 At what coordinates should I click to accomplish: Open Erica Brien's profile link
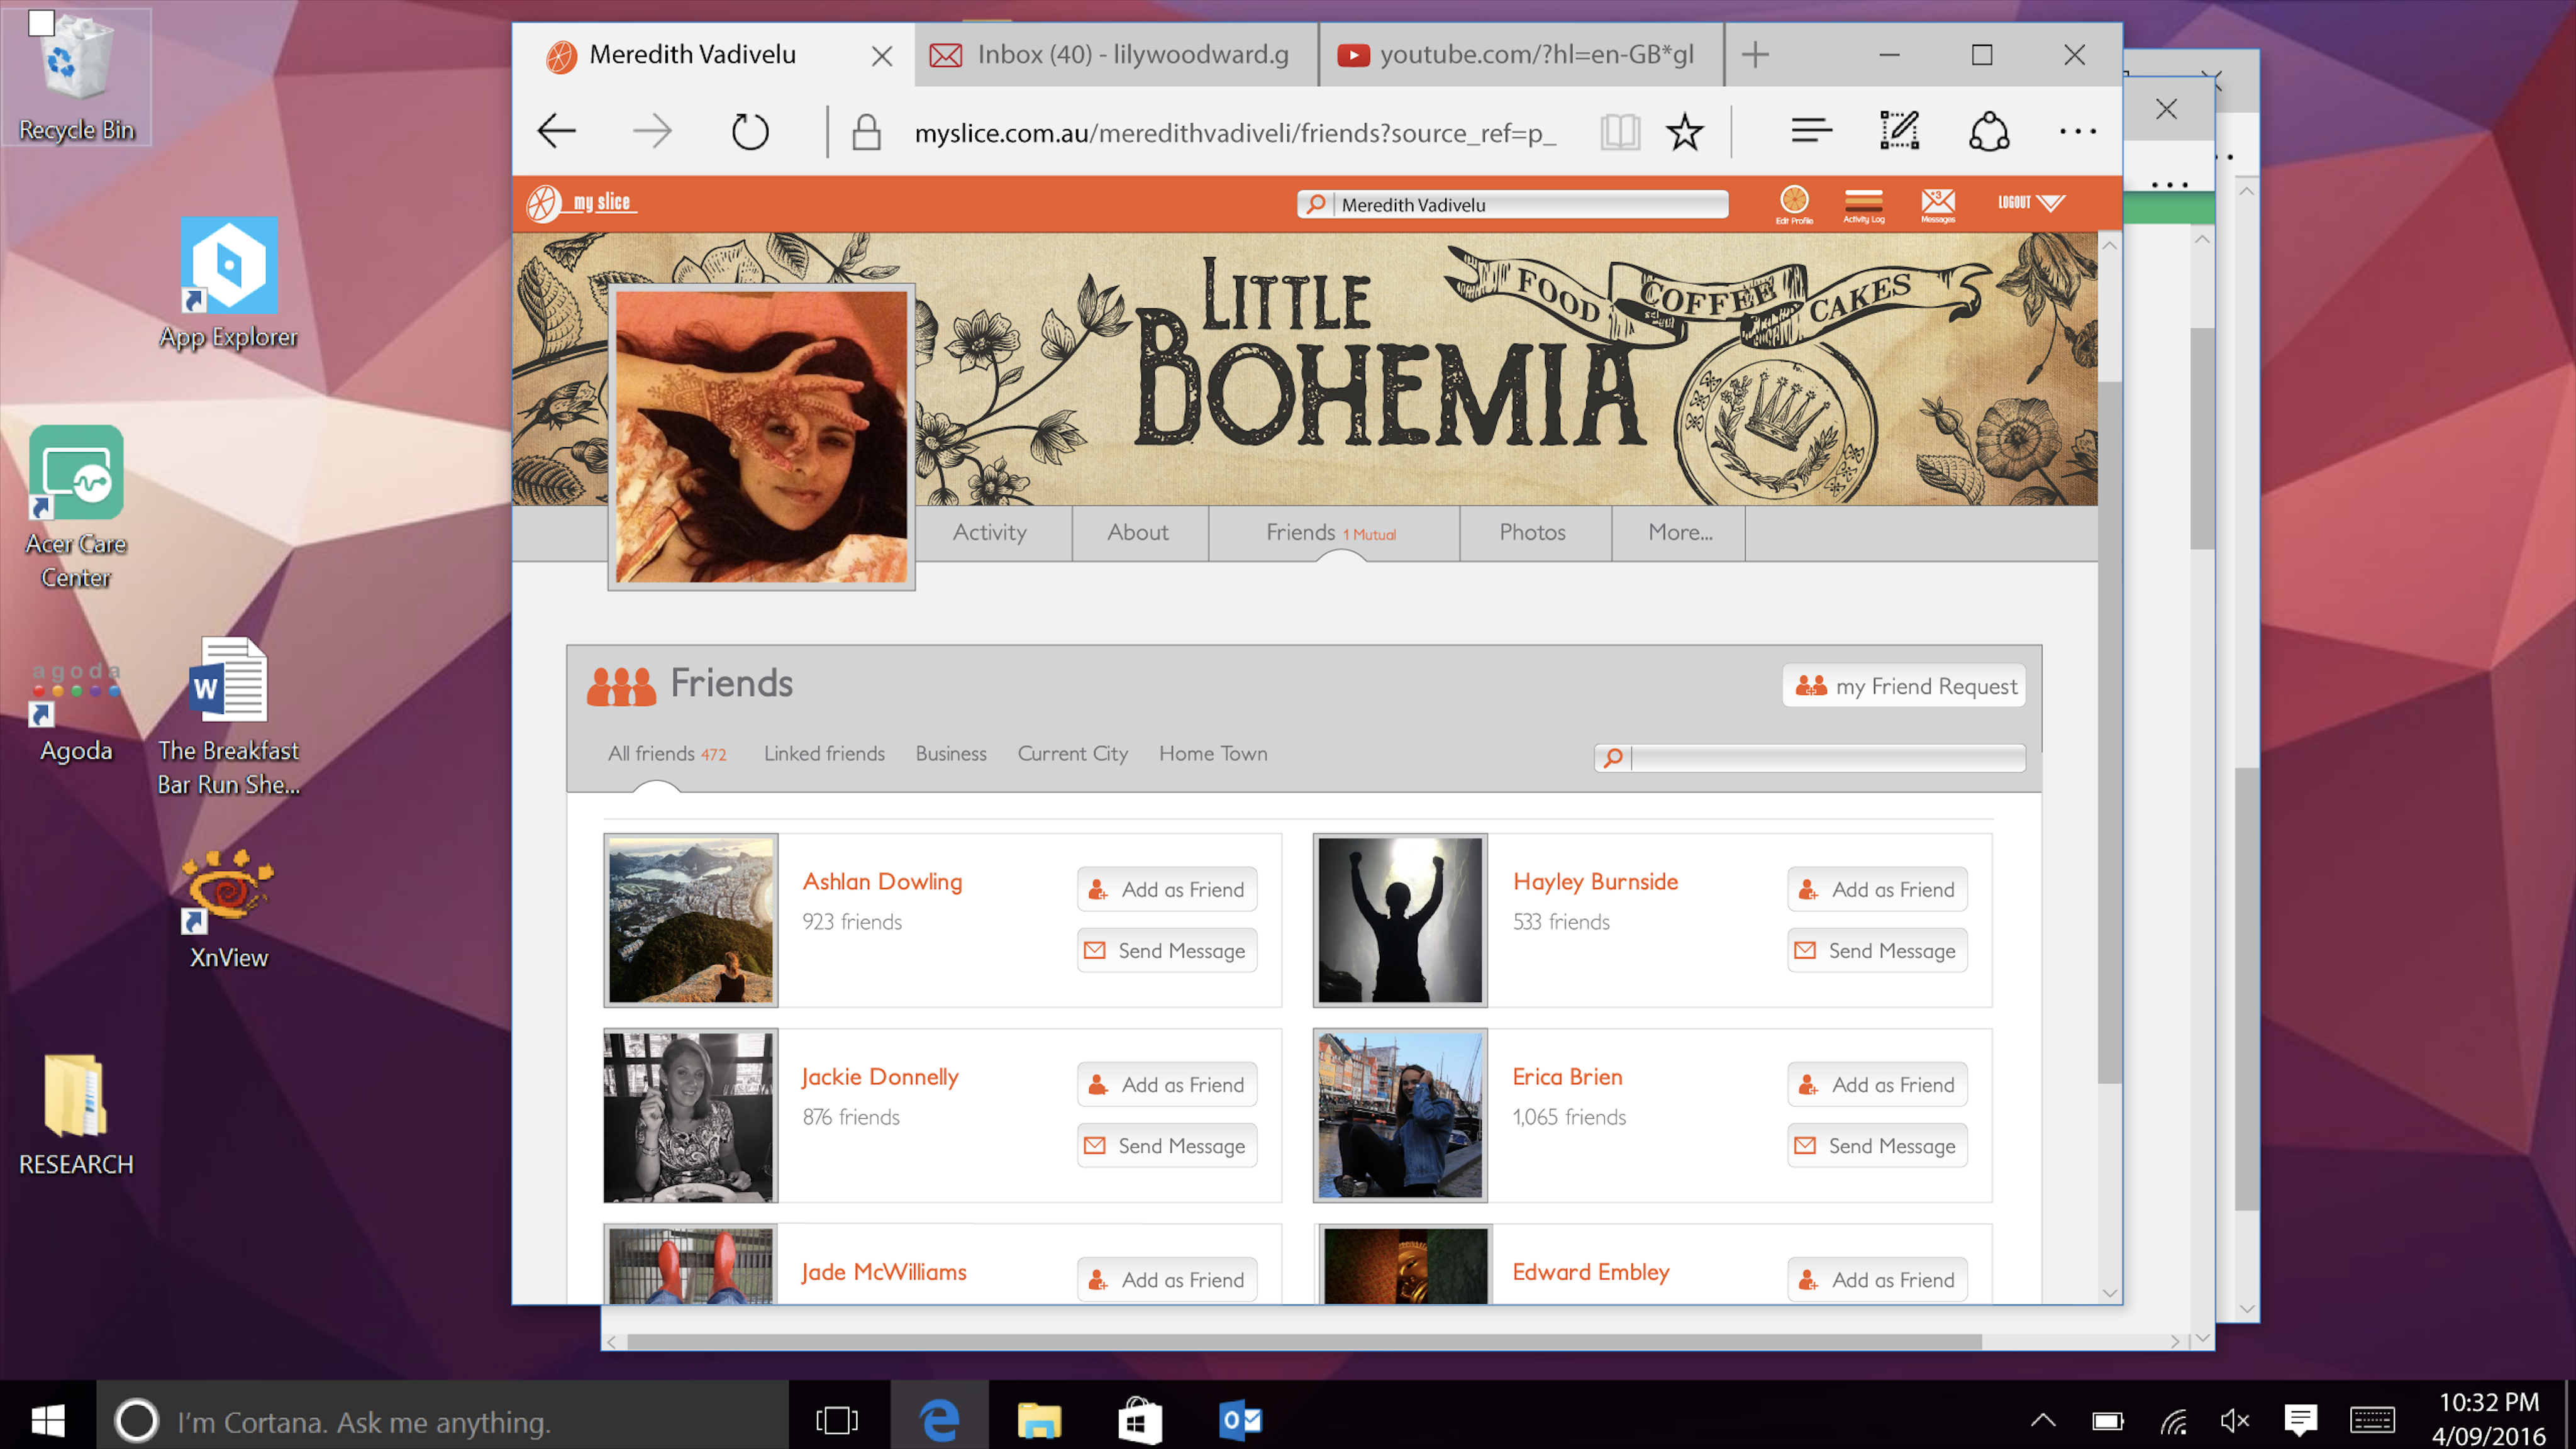pyautogui.click(x=1567, y=1076)
